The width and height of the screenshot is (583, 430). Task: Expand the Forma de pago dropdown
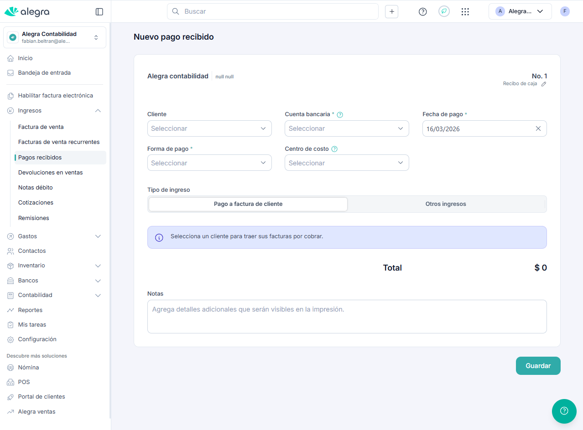209,163
